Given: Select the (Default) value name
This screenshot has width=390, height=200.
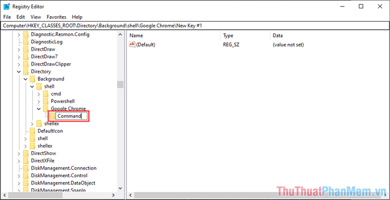Looking at the screenshot, I should 146,45.
